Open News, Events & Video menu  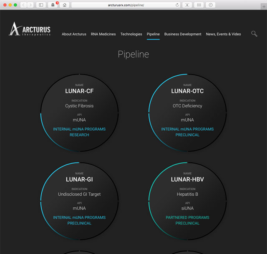[224, 34]
